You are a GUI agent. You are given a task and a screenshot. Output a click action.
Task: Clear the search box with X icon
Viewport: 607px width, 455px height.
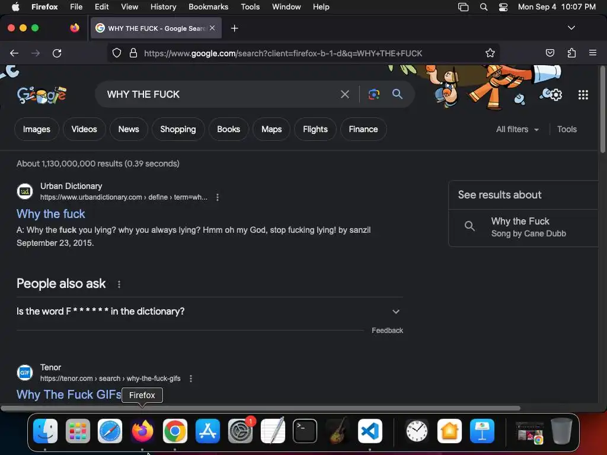click(344, 94)
